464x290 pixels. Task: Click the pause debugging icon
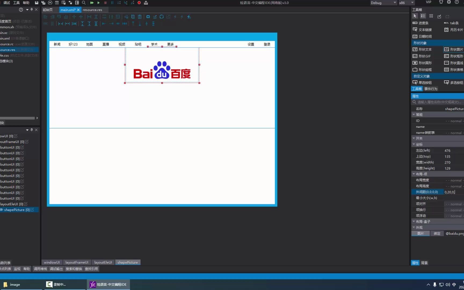(112, 3)
